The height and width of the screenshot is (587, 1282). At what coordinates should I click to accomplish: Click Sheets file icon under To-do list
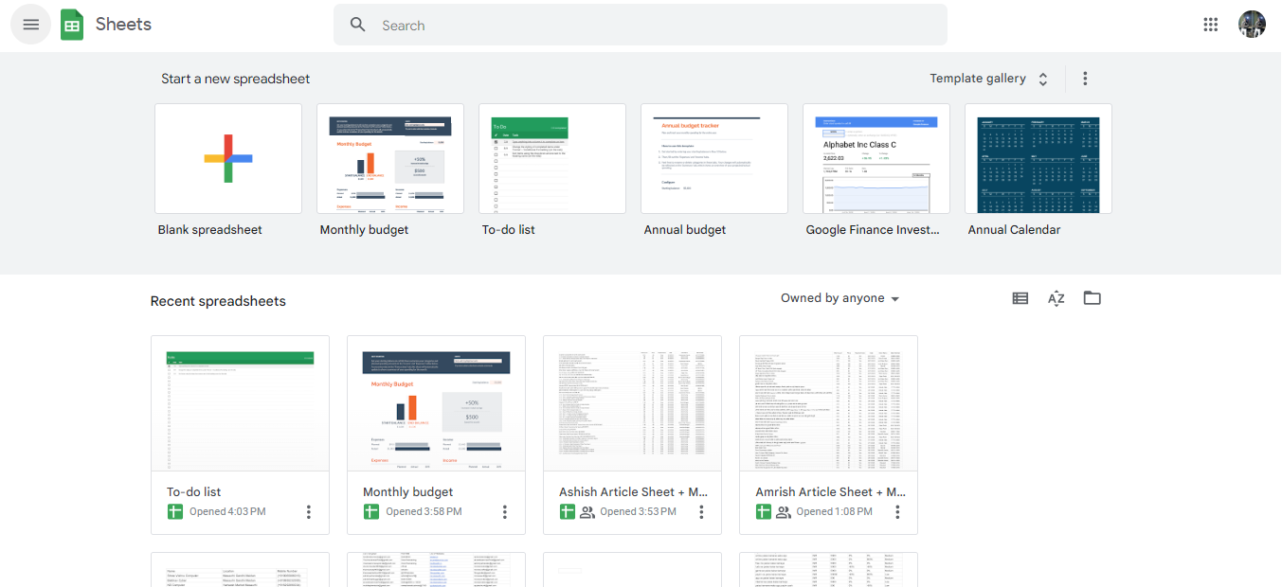(x=175, y=512)
